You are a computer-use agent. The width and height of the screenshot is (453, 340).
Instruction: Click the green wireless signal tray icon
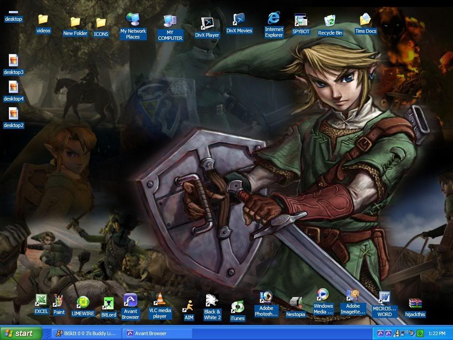point(420,334)
